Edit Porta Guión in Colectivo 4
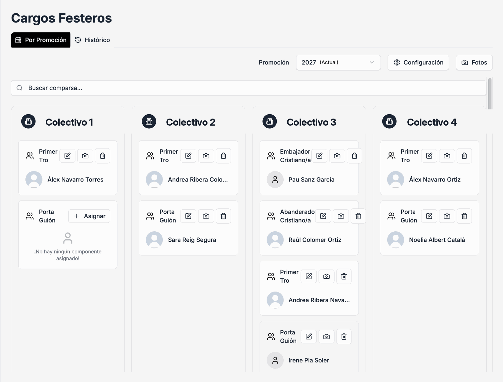Image resolution: width=503 pixels, height=382 pixels. [x=429, y=216]
